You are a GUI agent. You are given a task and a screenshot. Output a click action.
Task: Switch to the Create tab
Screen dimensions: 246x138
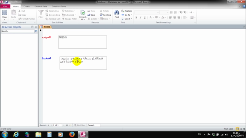pos(27,7)
